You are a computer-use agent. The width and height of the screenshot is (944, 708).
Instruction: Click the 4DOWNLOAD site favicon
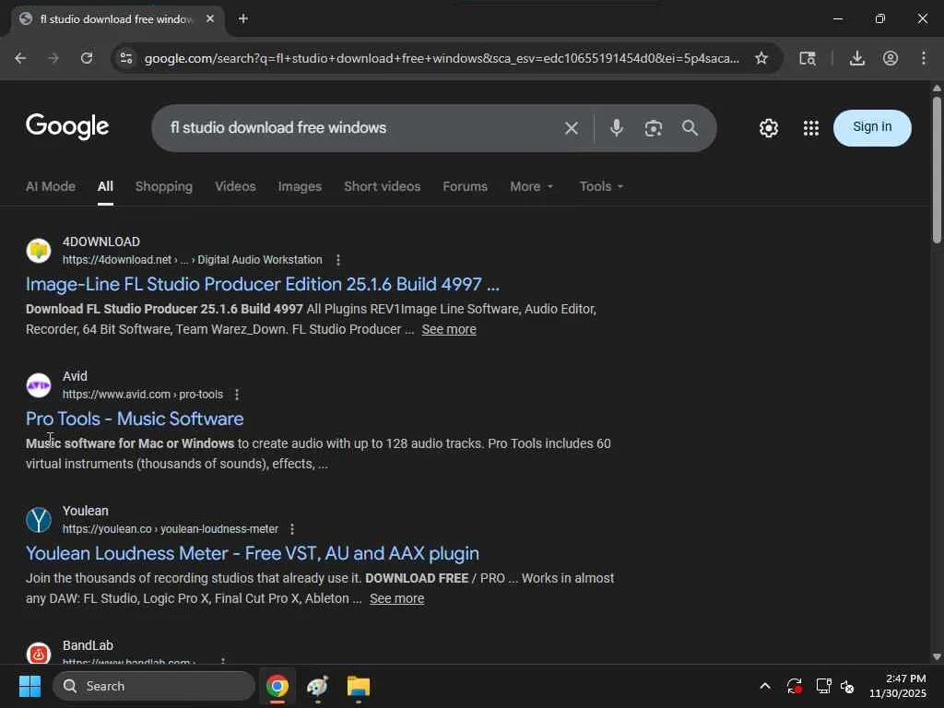pyautogui.click(x=39, y=251)
